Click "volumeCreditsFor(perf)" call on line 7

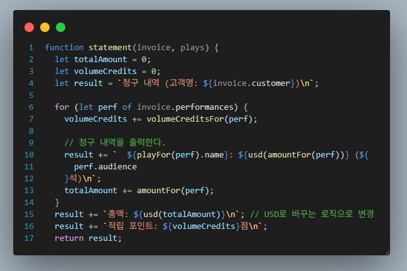[x=199, y=119]
